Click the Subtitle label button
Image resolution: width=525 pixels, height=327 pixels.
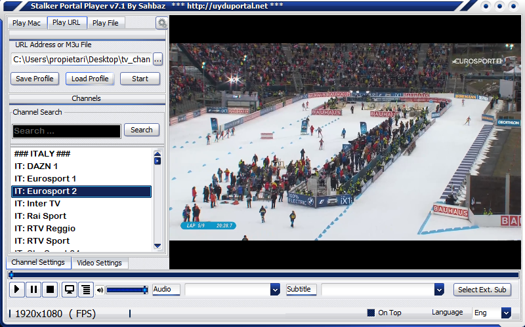point(301,289)
